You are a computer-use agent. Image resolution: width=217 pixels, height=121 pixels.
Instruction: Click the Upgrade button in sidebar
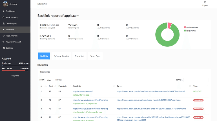point(15,75)
